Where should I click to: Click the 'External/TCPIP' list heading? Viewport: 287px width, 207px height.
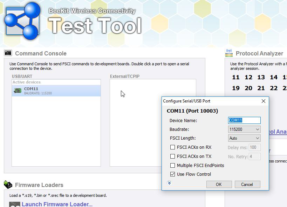(x=125, y=76)
